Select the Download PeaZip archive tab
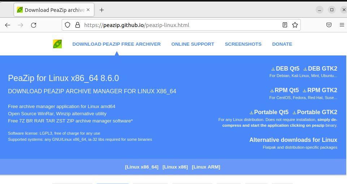 pos(54,10)
